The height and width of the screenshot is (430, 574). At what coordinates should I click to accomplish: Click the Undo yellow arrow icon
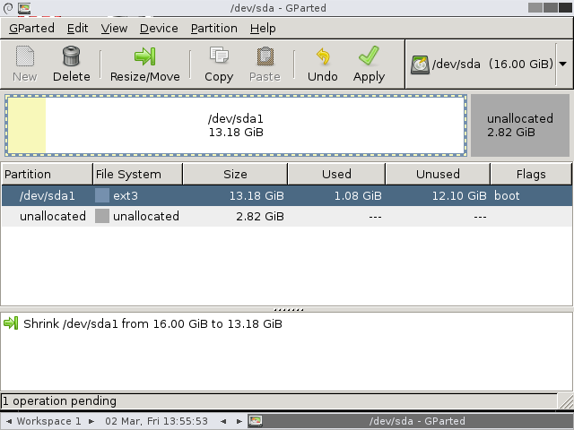click(x=323, y=56)
